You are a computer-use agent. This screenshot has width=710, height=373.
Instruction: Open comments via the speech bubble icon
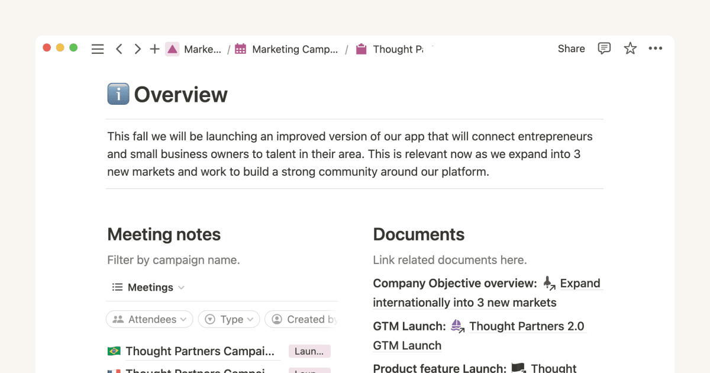tap(604, 49)
